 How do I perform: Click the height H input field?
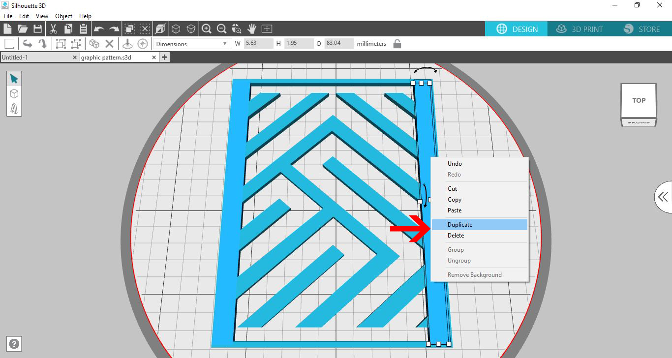click(299, 44)
